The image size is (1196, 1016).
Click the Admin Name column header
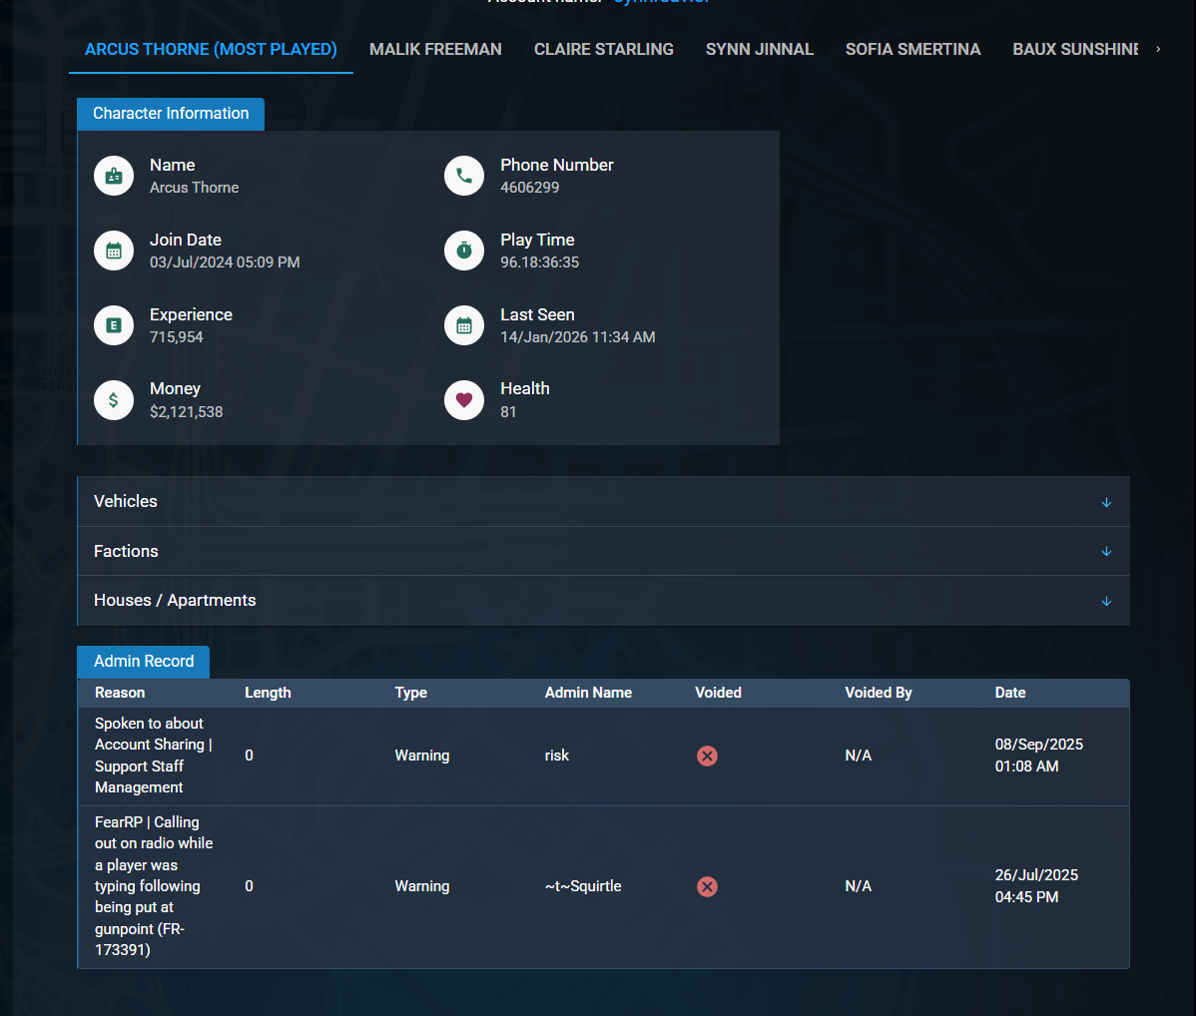588,693
